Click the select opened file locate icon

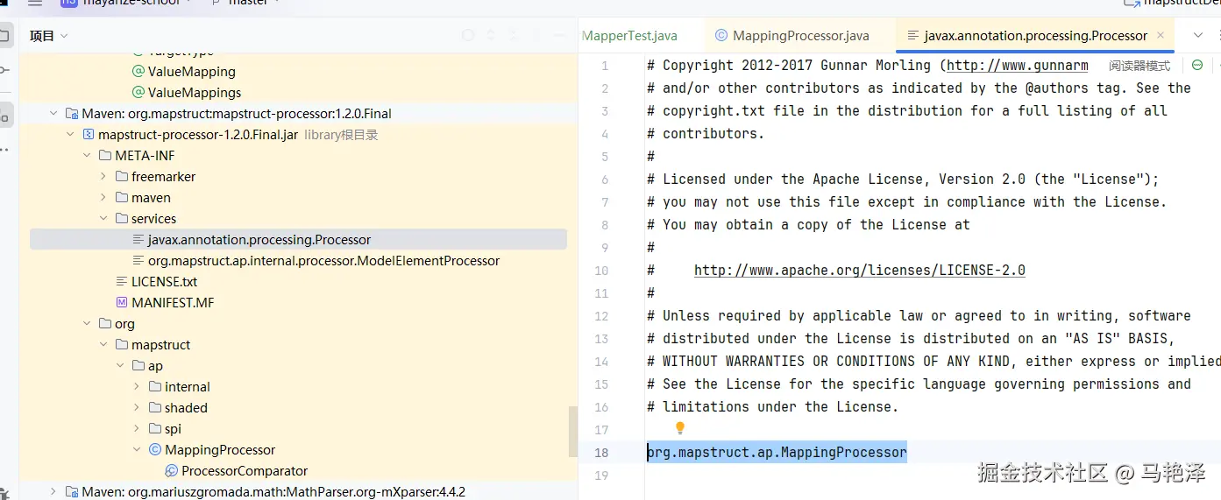pos(468,36)
